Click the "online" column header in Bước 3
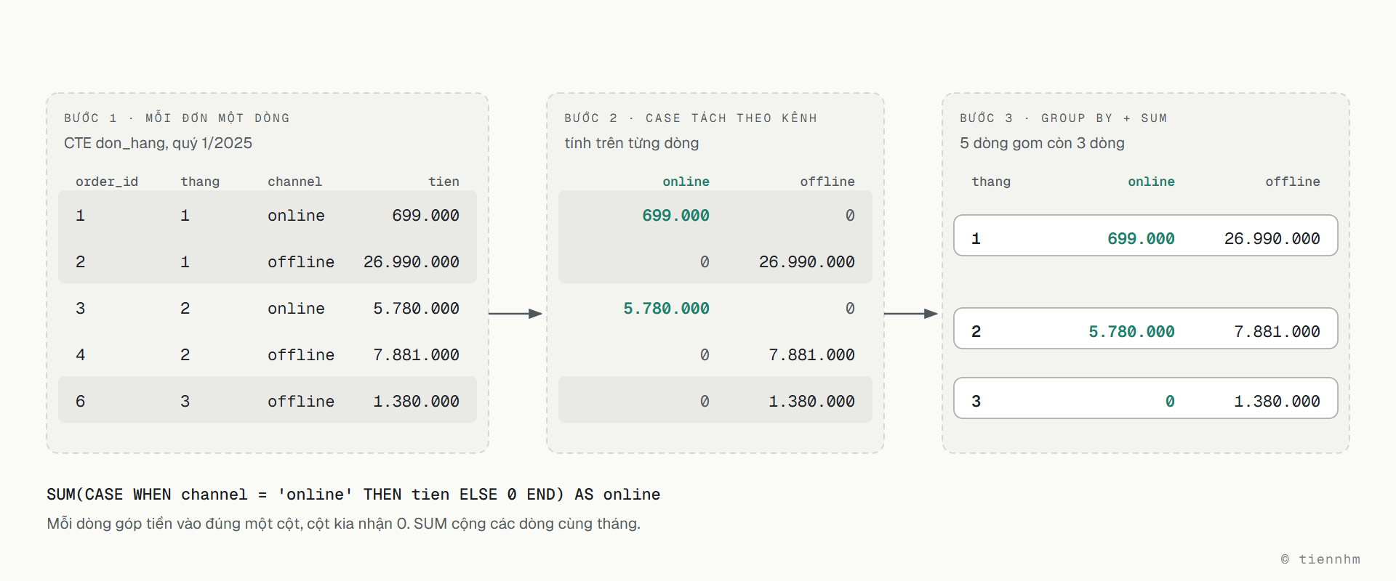This screenshot has height=581, width=1396. coord(1151,182)
